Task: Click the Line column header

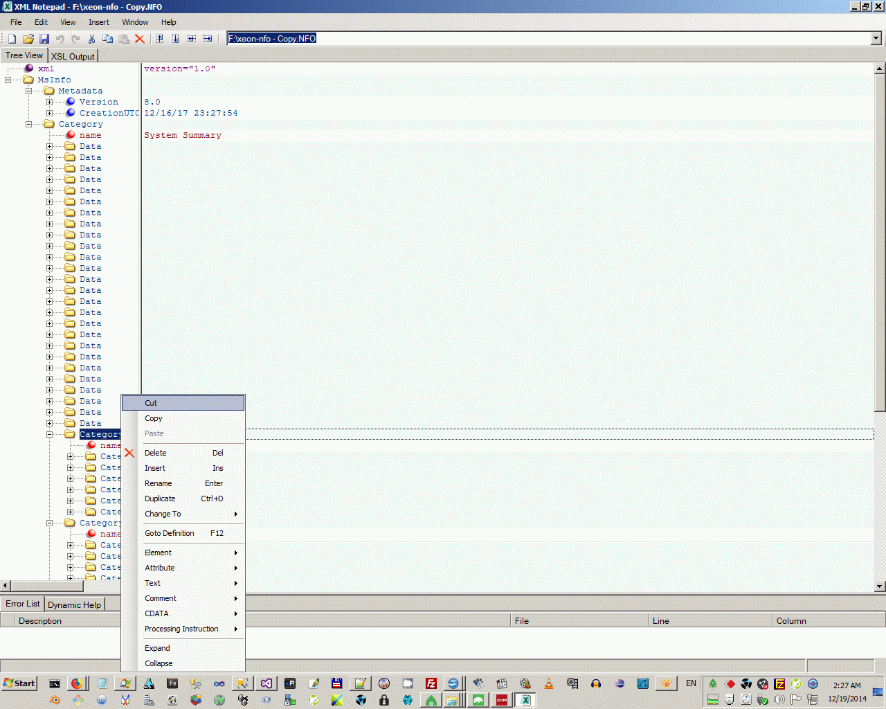Action: 710,621
